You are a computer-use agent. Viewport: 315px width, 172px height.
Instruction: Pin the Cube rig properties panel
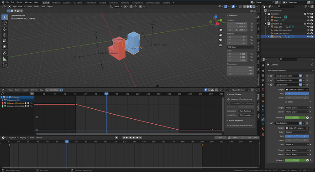pyautogui.click(x=312, y=65)
